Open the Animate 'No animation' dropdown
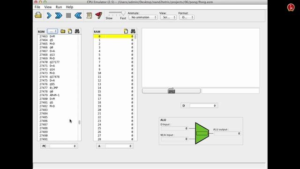The width and height of the screenshot is (300, 169). coord(143,17)
